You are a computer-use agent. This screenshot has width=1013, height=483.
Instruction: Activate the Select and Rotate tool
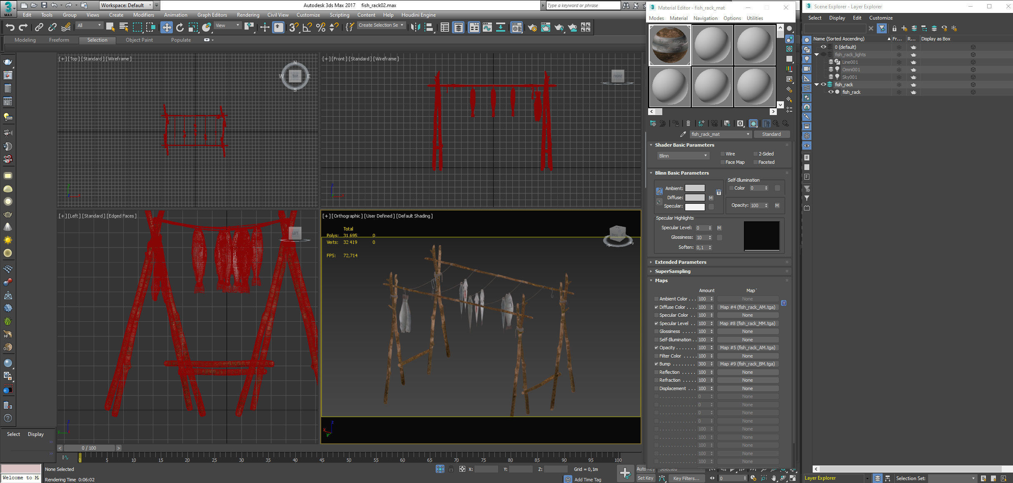coord(180,28)
